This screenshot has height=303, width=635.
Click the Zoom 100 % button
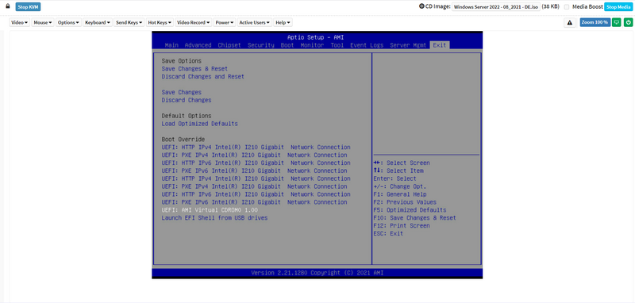pos(595,23)
